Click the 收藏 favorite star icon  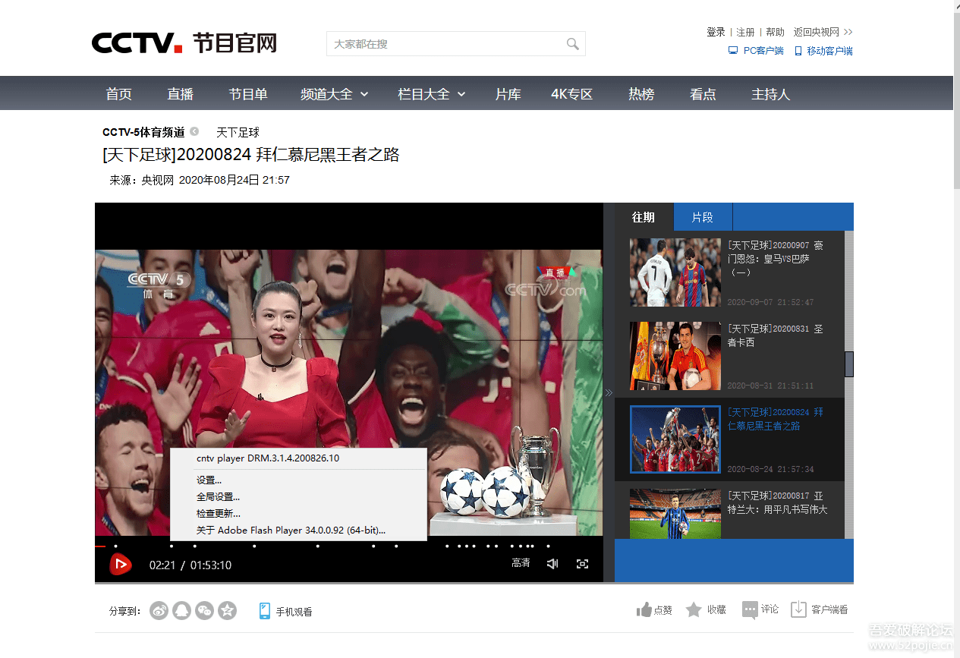pyautogui.click(x=694, y=609)
